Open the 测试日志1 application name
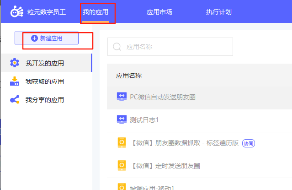The height and width of the screenshot is (190, 292). (x=144, y=120)
